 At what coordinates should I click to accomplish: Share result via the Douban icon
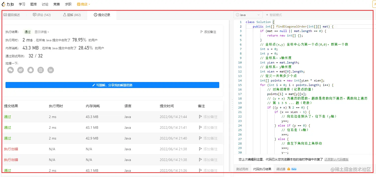(41, 70)
